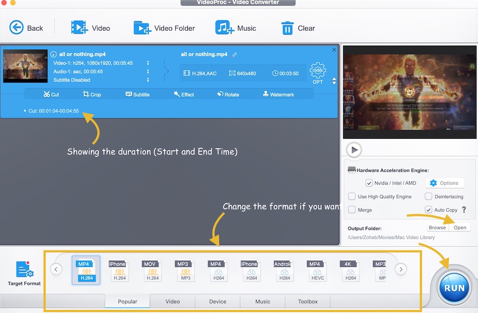Clear the list using the trash icon
The height and width of the screenshot is (313, 478).
pyautogui.click(x=287, y=28)
